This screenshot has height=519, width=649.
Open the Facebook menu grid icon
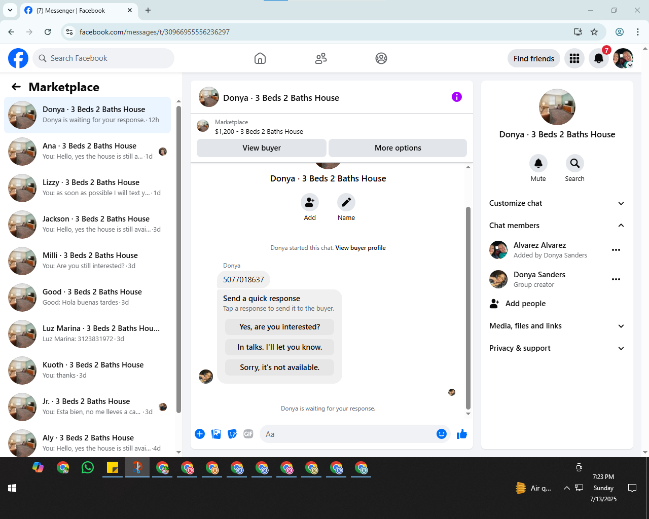[574, 58]
